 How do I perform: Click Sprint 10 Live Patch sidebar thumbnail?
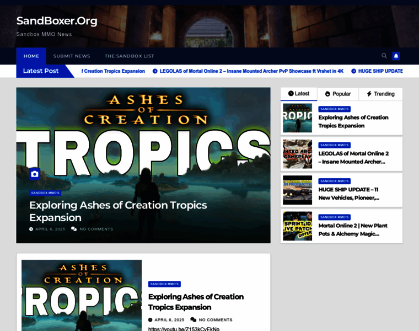(297, 226)
